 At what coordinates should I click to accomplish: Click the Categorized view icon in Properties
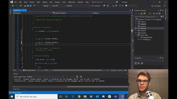pyautogui.click(x=136, y=63)
